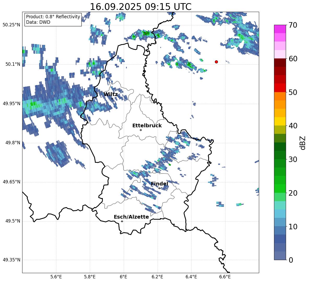Click the magenta swatch atop the colorbar

coord(280,29)
